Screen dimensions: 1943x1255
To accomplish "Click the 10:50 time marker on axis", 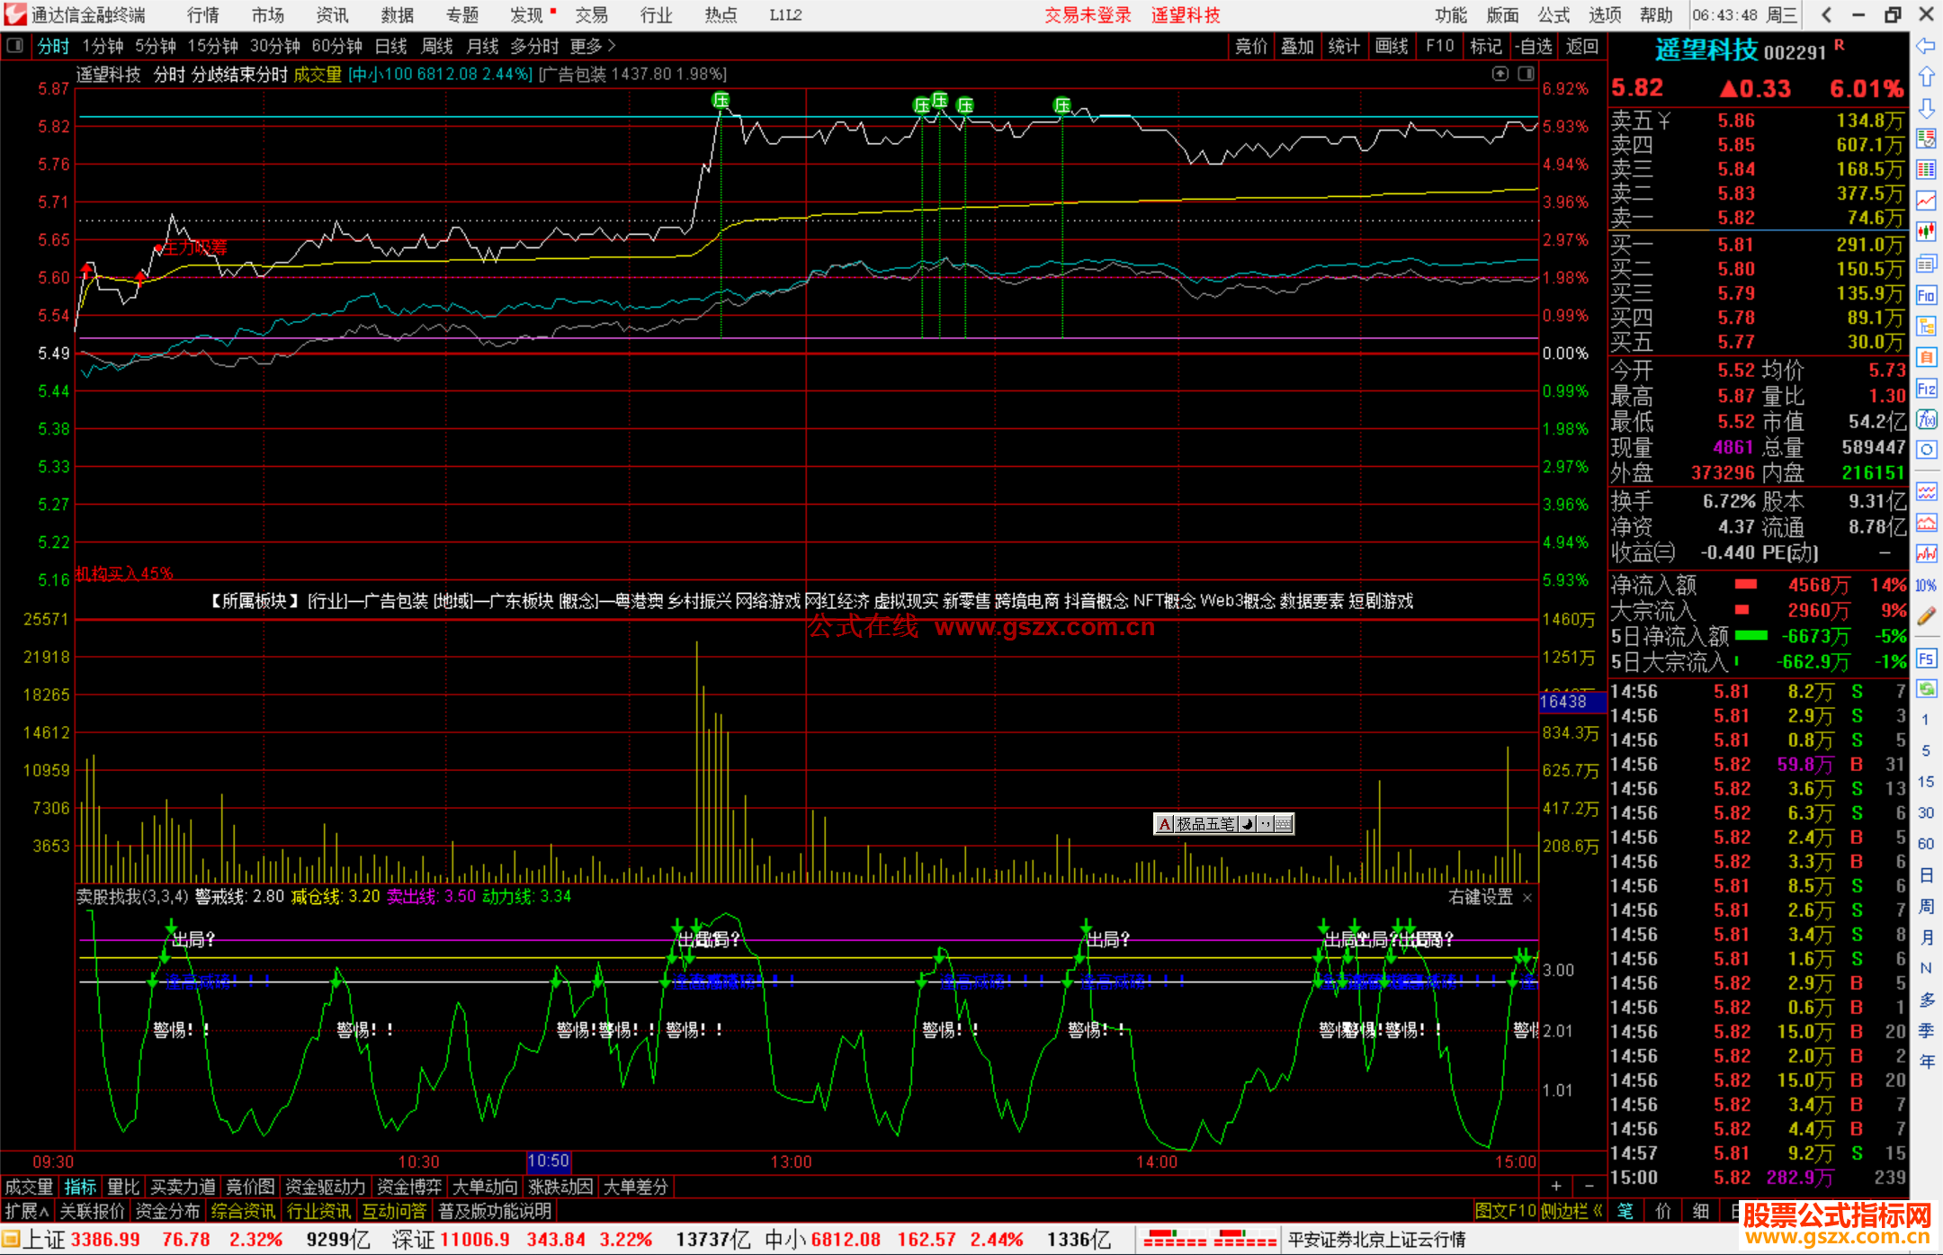I will pos(548,1161).
